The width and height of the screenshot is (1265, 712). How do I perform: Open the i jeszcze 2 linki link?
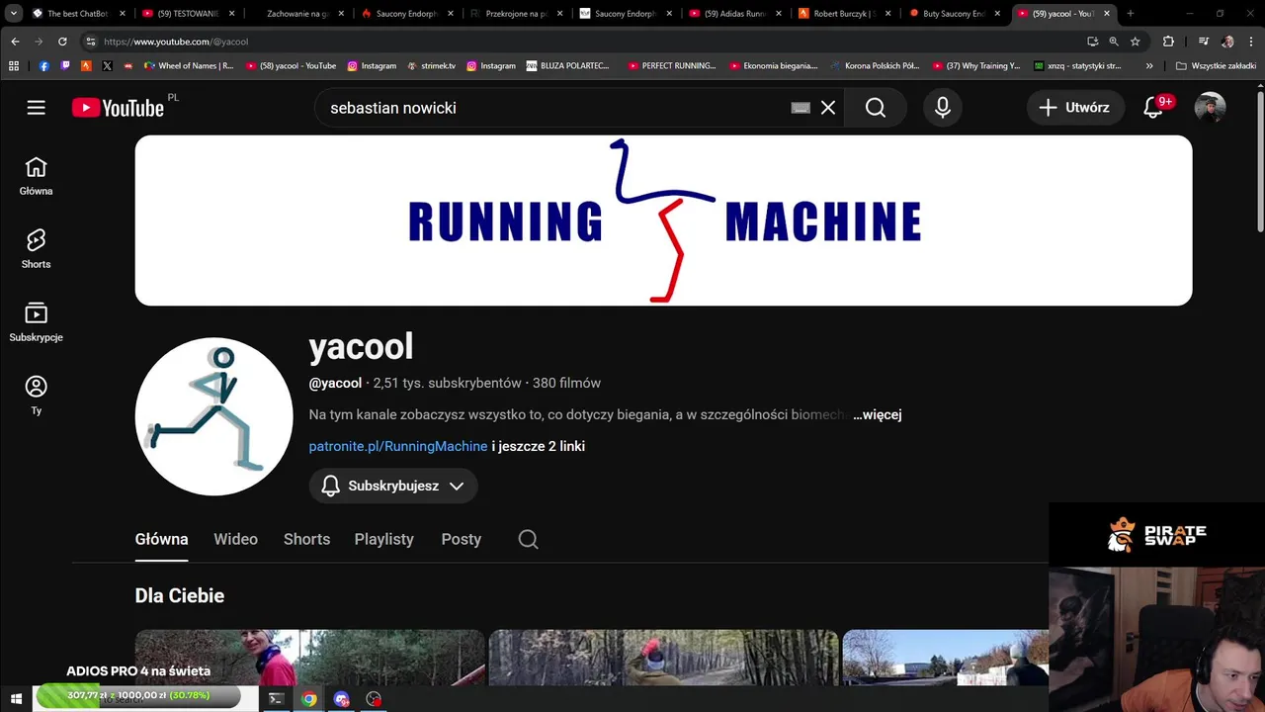point(539,446)
